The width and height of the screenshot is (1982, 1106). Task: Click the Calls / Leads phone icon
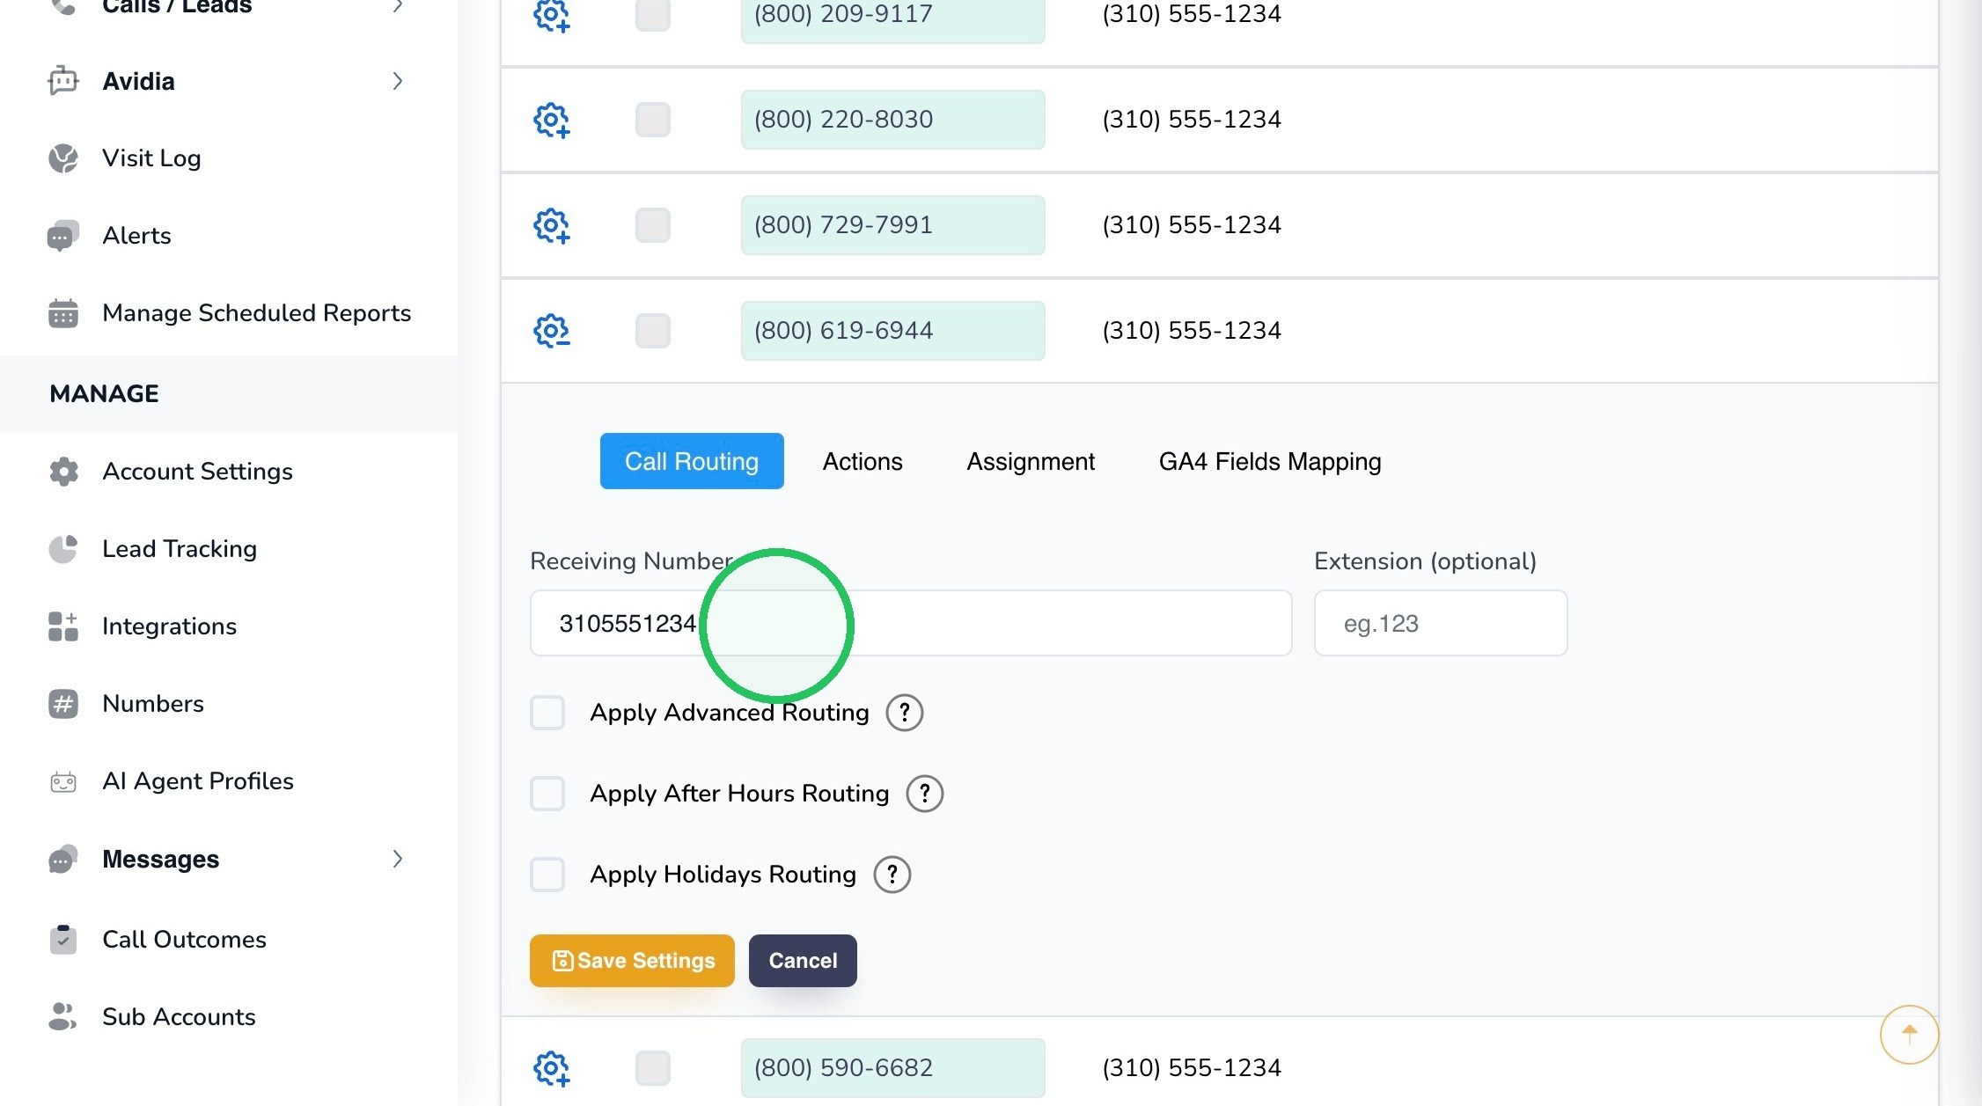point(63,7)
